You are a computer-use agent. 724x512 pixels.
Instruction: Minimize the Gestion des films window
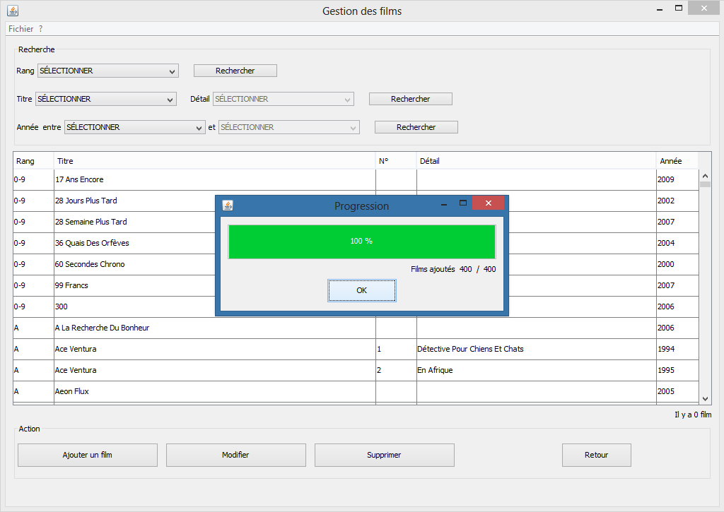(x=660, y=9)
